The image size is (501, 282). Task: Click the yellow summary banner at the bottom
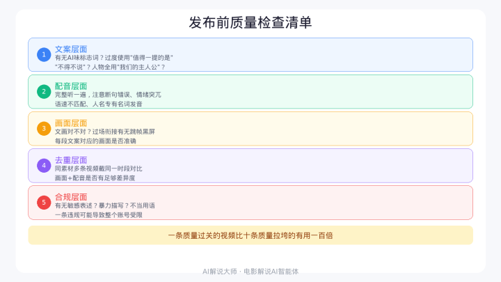[x=250, y=235]
